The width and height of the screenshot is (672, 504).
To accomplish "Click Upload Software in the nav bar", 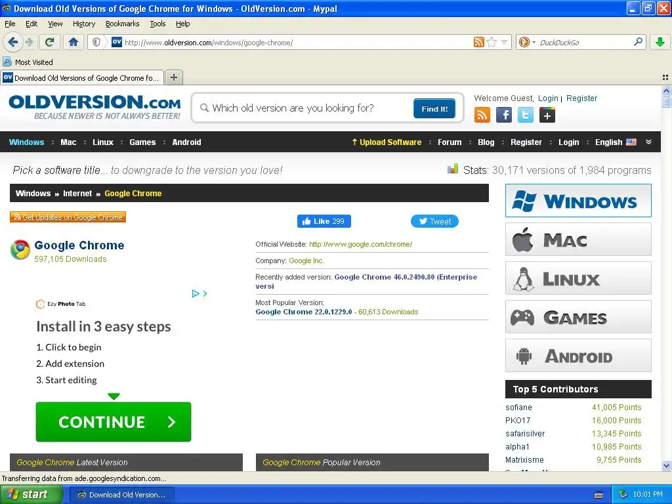I will (387, 142).
